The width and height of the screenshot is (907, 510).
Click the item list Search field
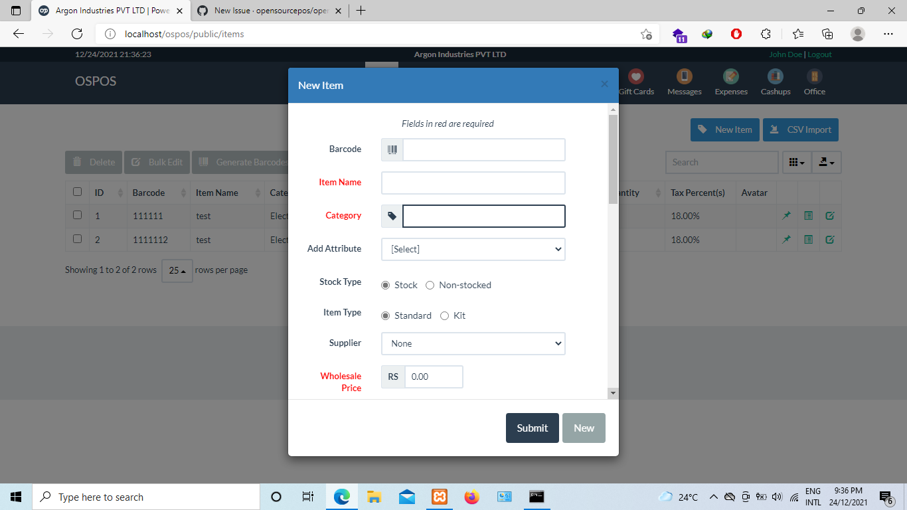pyautogui.click(x=722, y=162)
